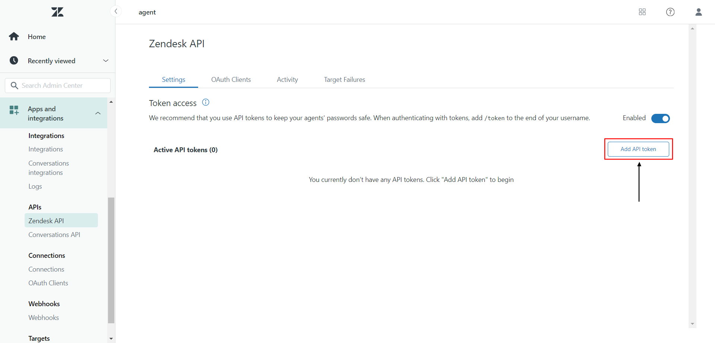
Task: Open OAuth Clients in the sidebar
Action: pos(48,283)
